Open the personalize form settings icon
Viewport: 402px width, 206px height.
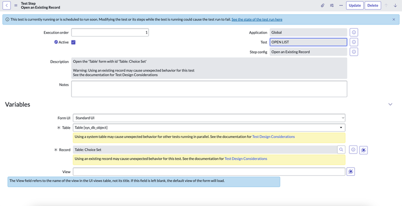[332, 5]
